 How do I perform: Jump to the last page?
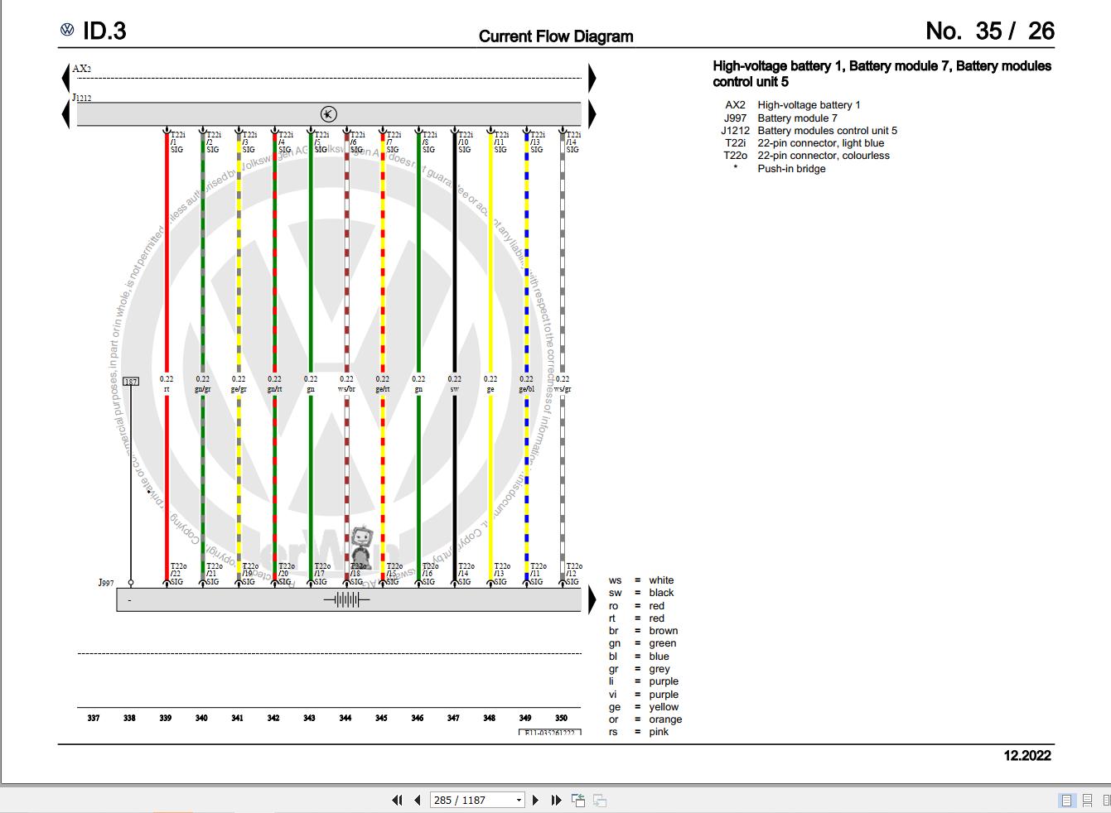[557, 800]
